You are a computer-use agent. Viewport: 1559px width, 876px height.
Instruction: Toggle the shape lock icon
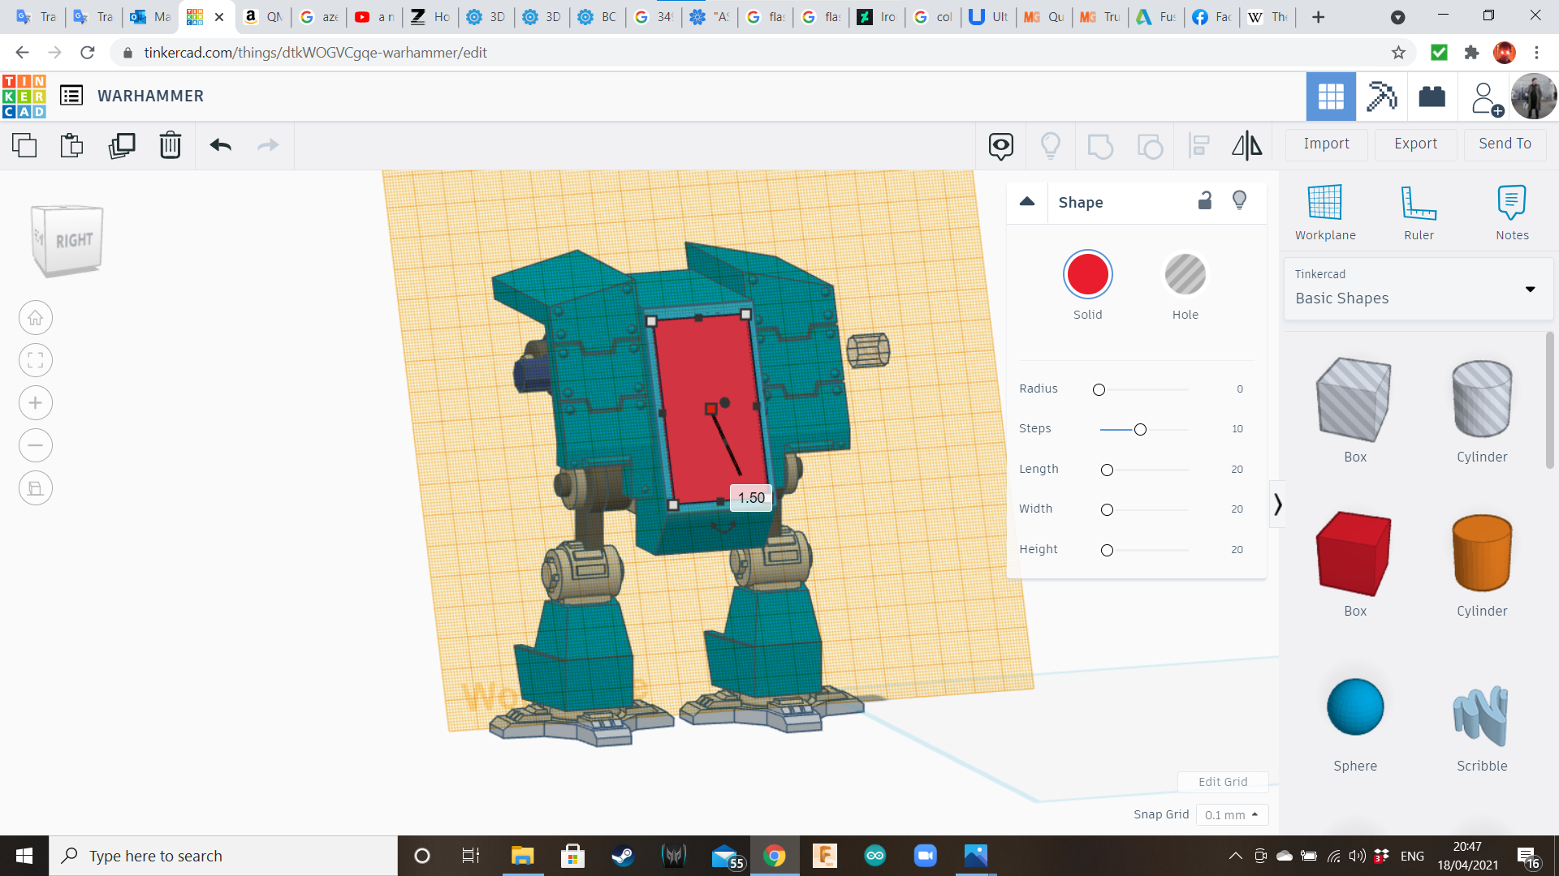click(1205, 201)
